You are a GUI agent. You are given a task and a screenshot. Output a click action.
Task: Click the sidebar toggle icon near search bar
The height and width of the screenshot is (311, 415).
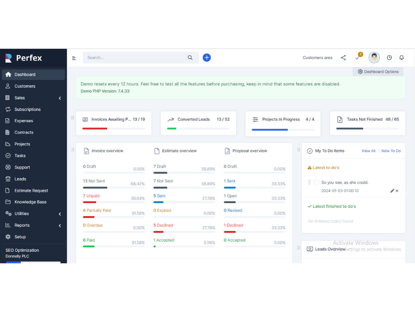pyautogui.click(x=74, y=58)
